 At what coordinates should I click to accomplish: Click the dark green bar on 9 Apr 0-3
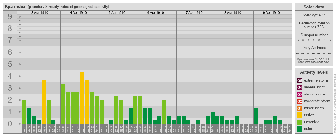tap(256, 116)
